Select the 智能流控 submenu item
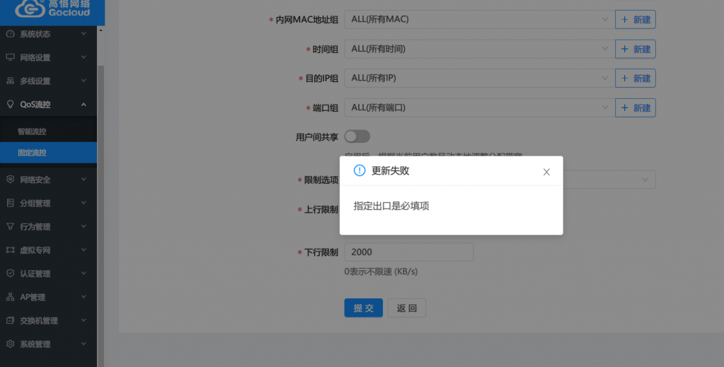724x367 pixels. point(49,132)
